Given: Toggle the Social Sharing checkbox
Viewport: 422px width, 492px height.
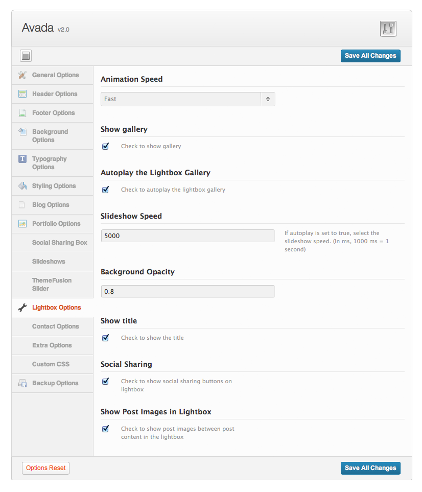Looking at the screenshot, I should [x=106, y=381].
